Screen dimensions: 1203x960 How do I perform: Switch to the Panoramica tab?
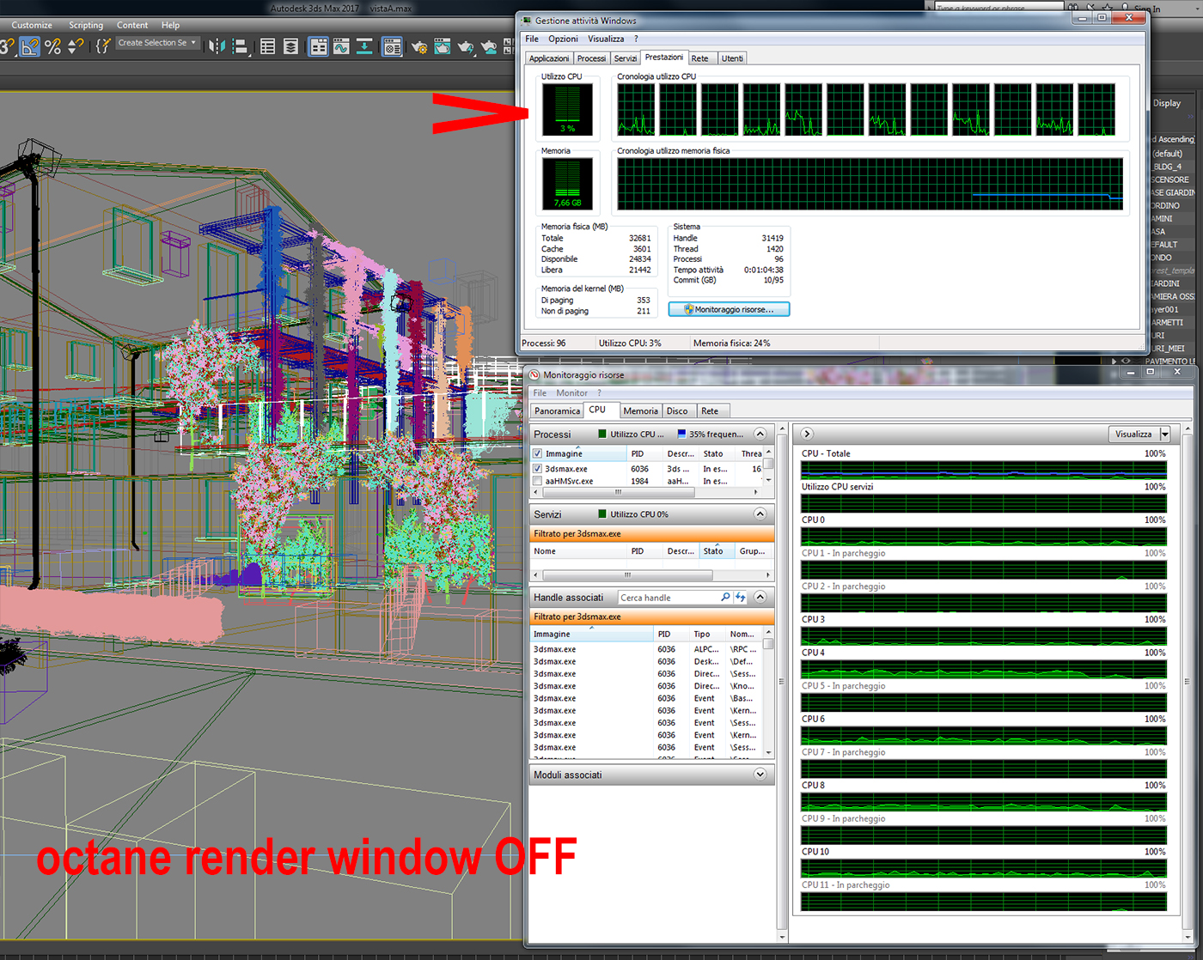click(558, 411)
